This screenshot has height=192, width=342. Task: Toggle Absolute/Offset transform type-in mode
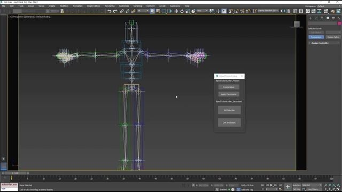click(x=193, y=185)
